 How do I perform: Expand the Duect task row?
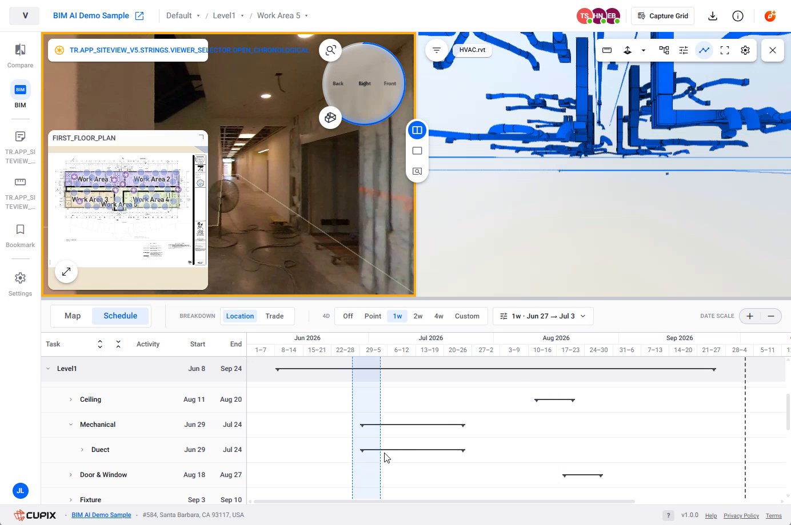coord(82,450)
